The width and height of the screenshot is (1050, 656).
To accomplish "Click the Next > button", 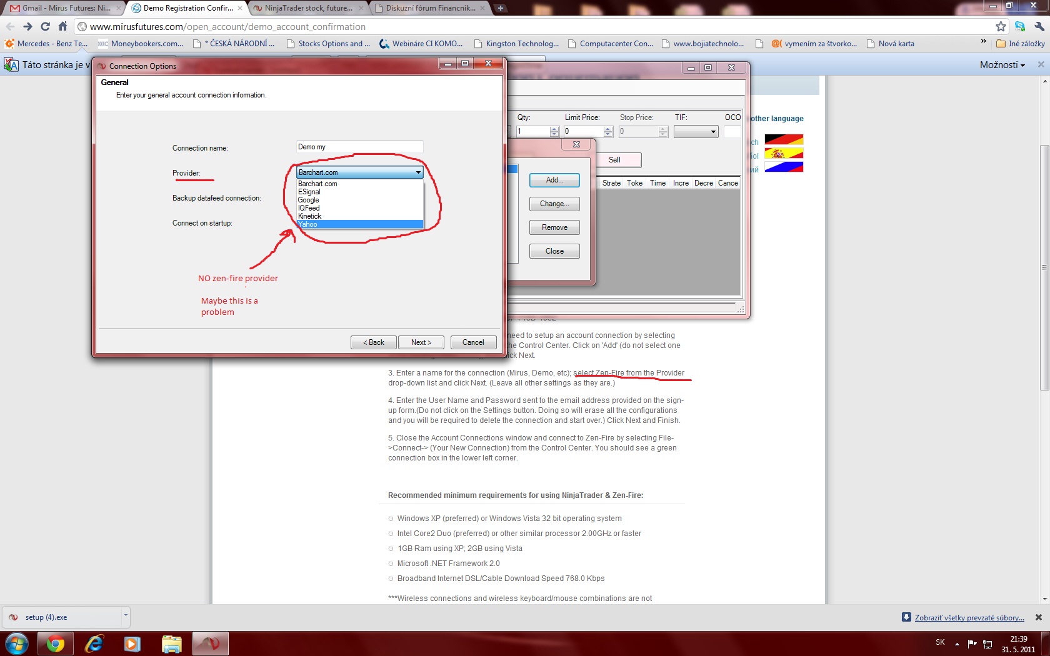I will point(421,342).
